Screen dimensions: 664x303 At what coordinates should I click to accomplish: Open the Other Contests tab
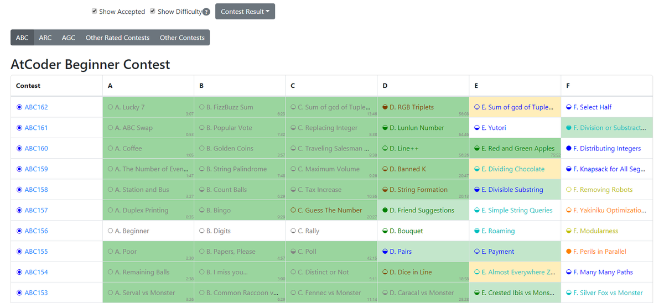point(182,38)
